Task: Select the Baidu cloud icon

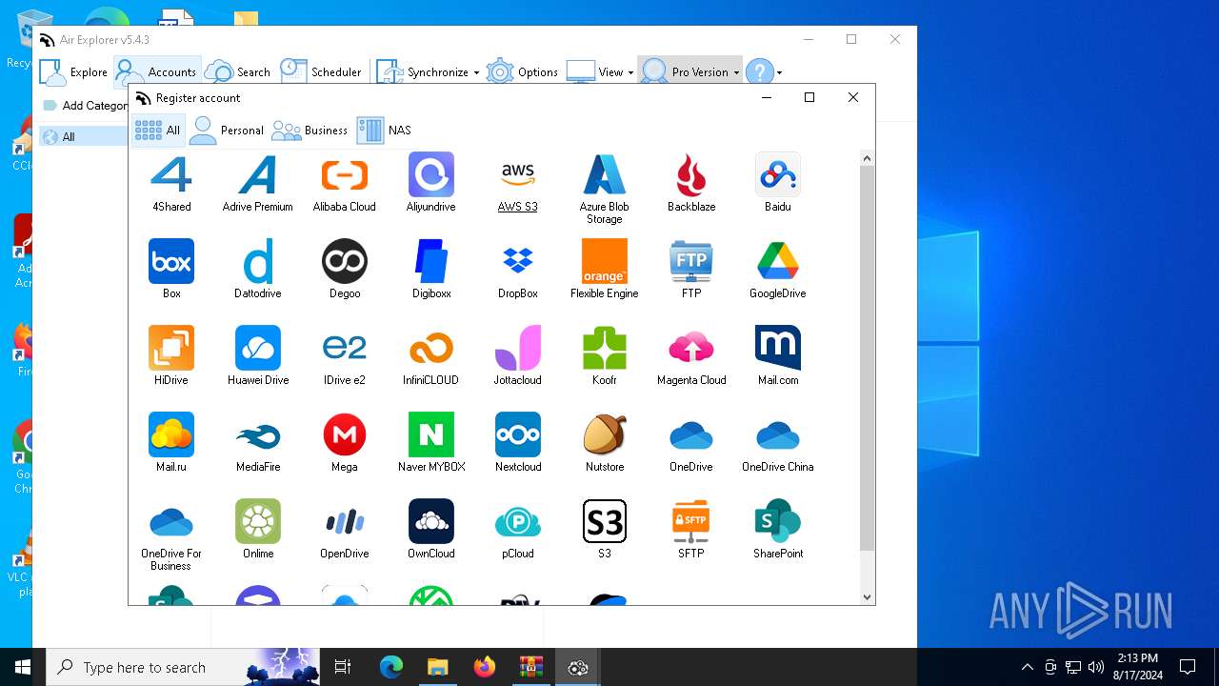Action: 778,174
